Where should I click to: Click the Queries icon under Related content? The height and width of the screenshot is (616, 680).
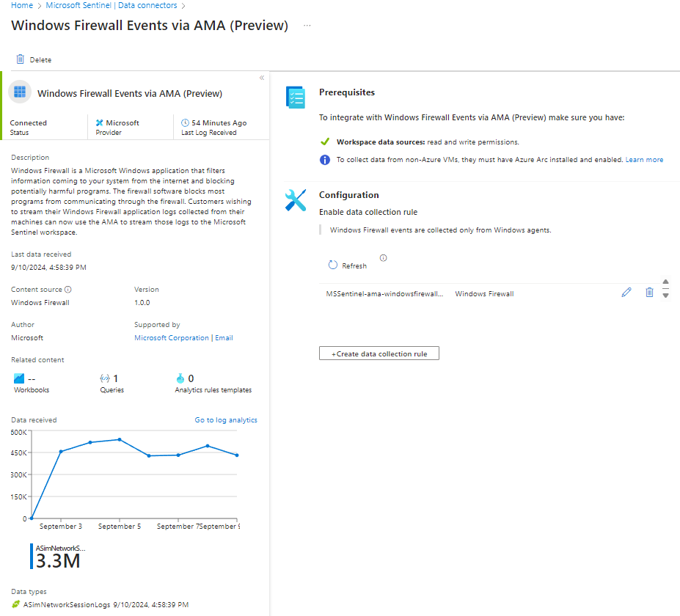point(104,378)
